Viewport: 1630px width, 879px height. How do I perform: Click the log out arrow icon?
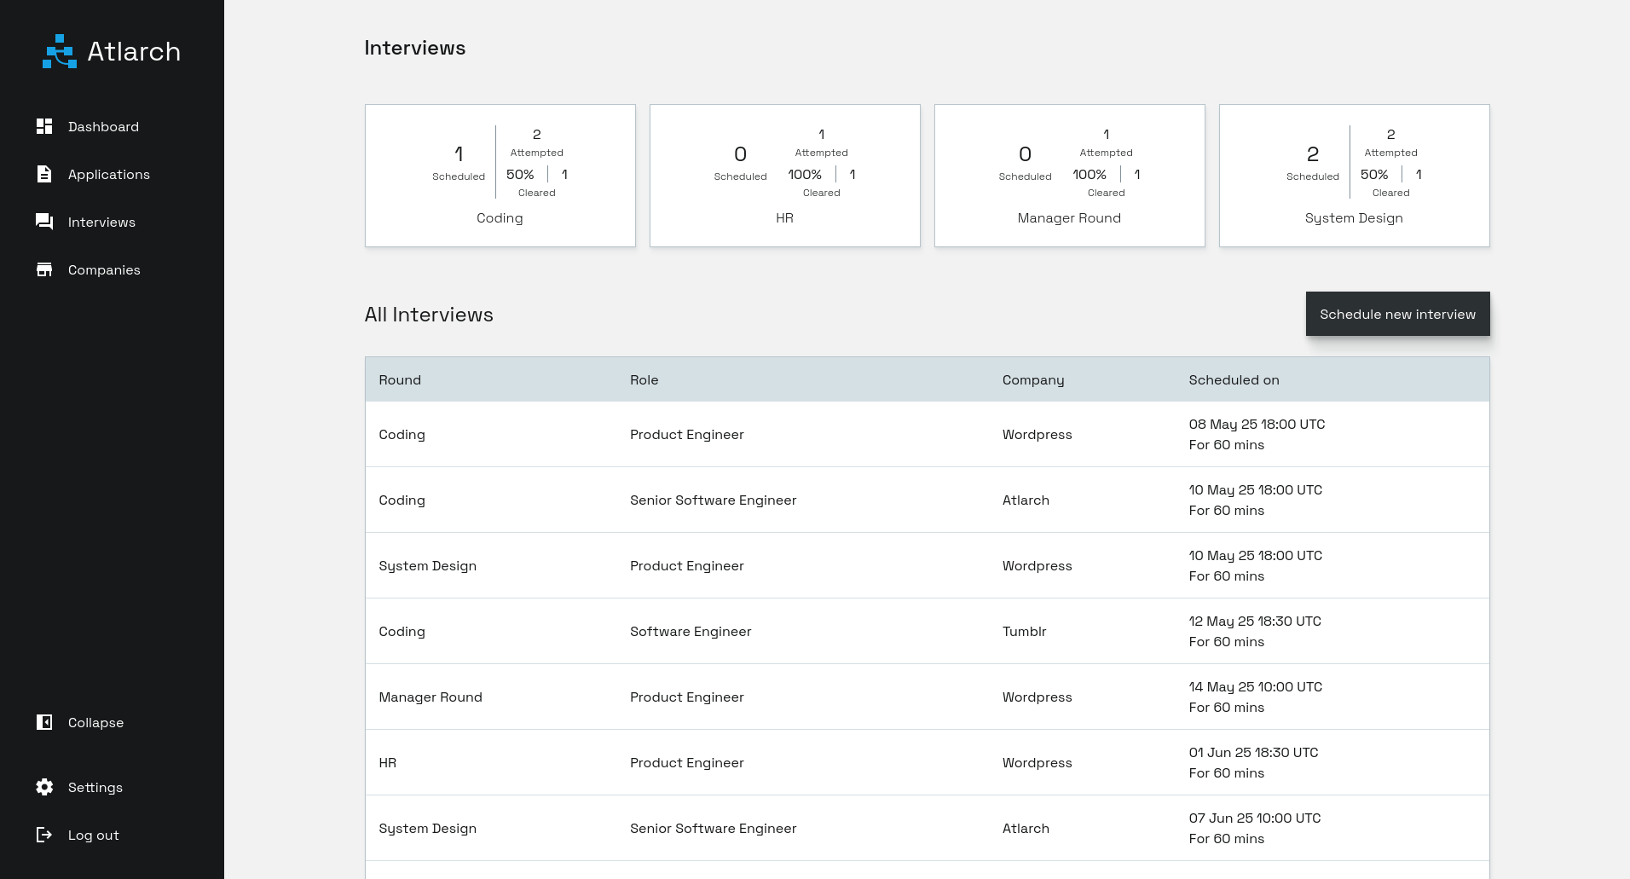click(x=44, y=835)
